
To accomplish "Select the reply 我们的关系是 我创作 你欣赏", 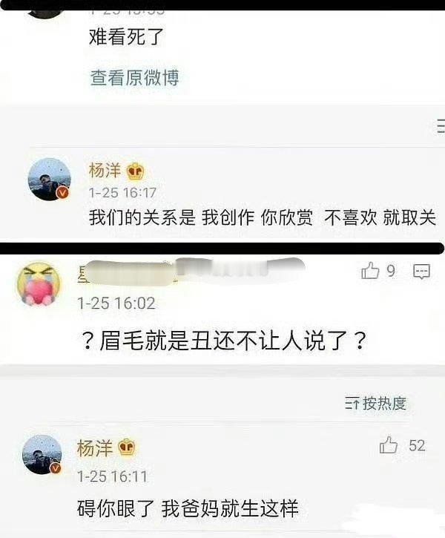I will pyautogui.click(x=263, y=217).
